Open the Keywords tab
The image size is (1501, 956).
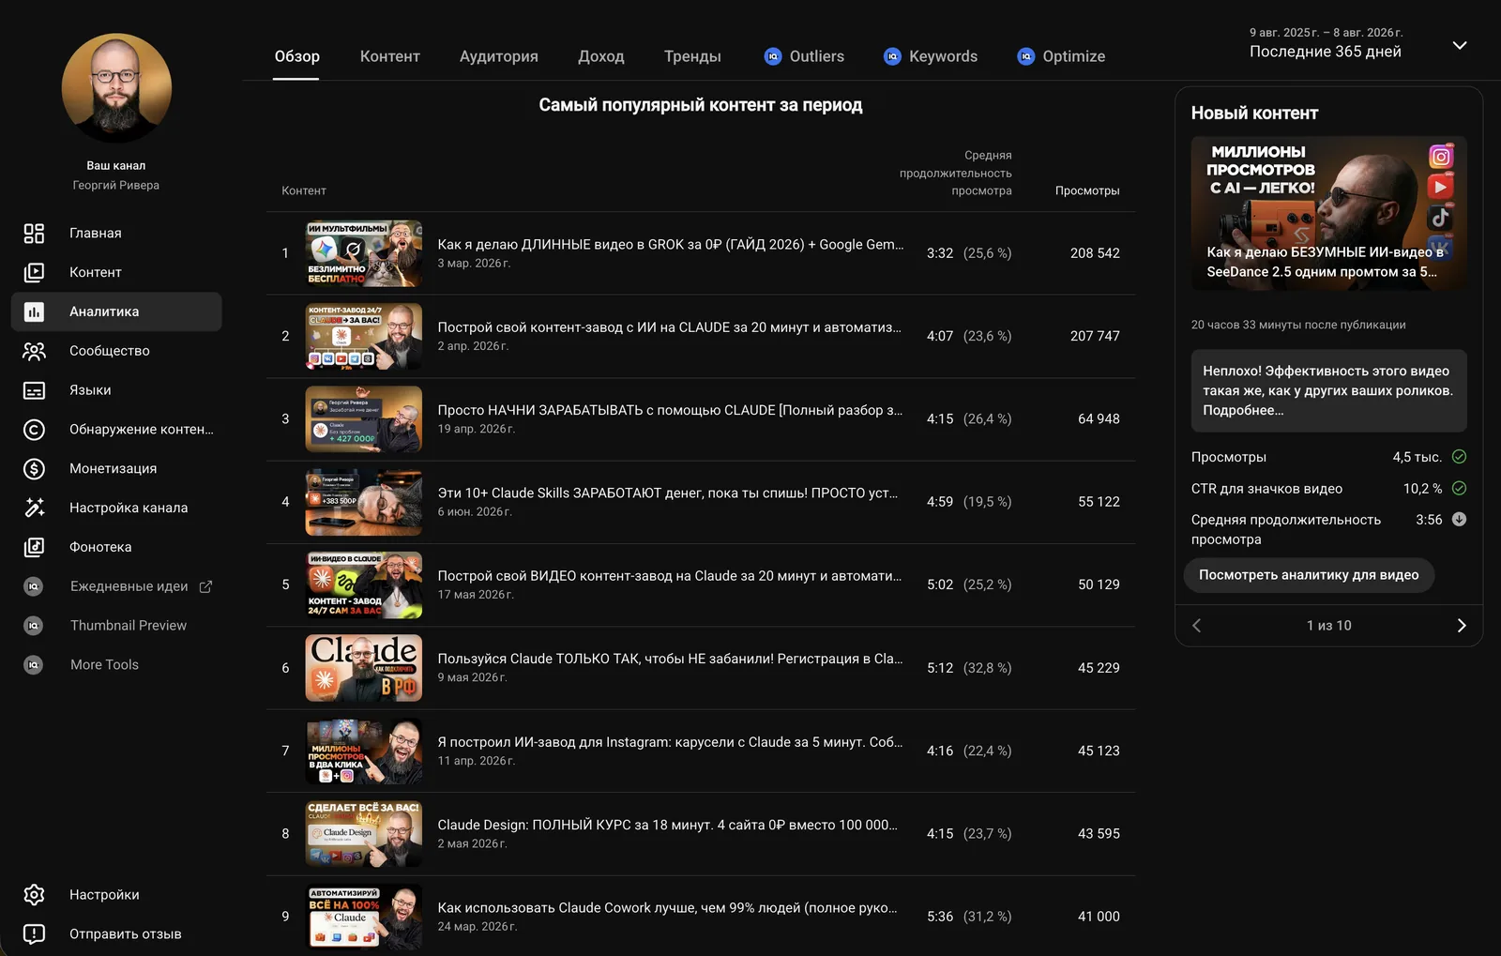click(931, 56)
